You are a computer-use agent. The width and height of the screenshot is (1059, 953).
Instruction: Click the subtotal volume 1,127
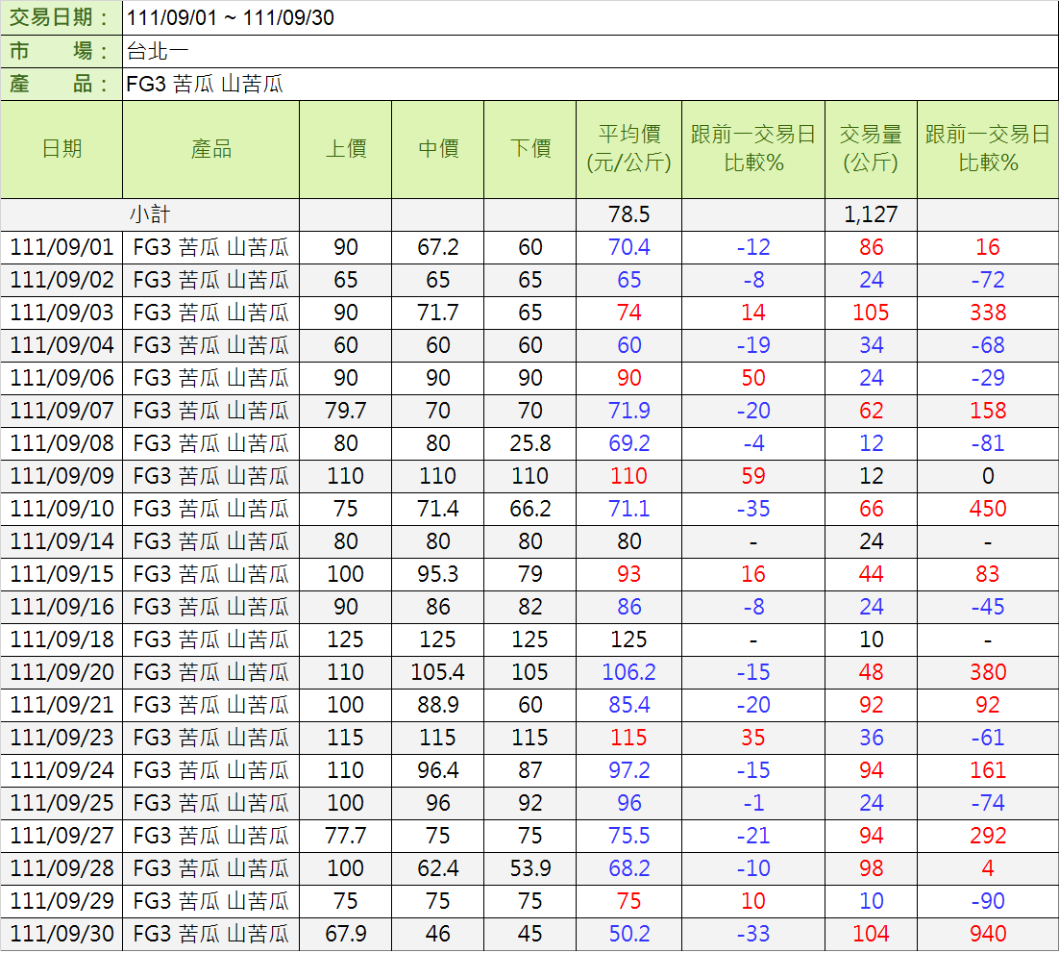click(x=871, y=214)
